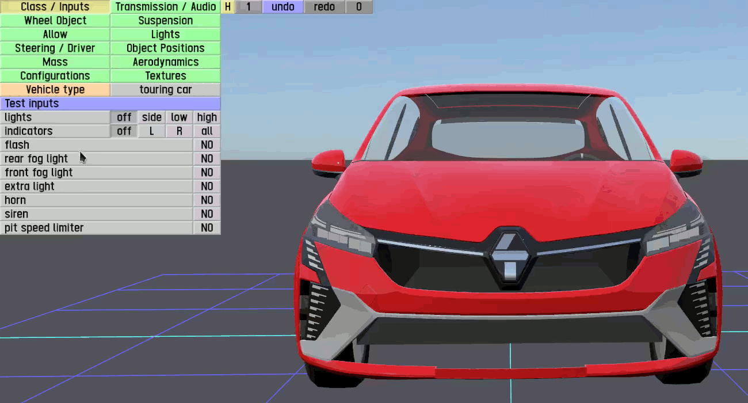Toggle rear fog light NO value
Screen dimensions: 748x403
[x=207, y=159]
